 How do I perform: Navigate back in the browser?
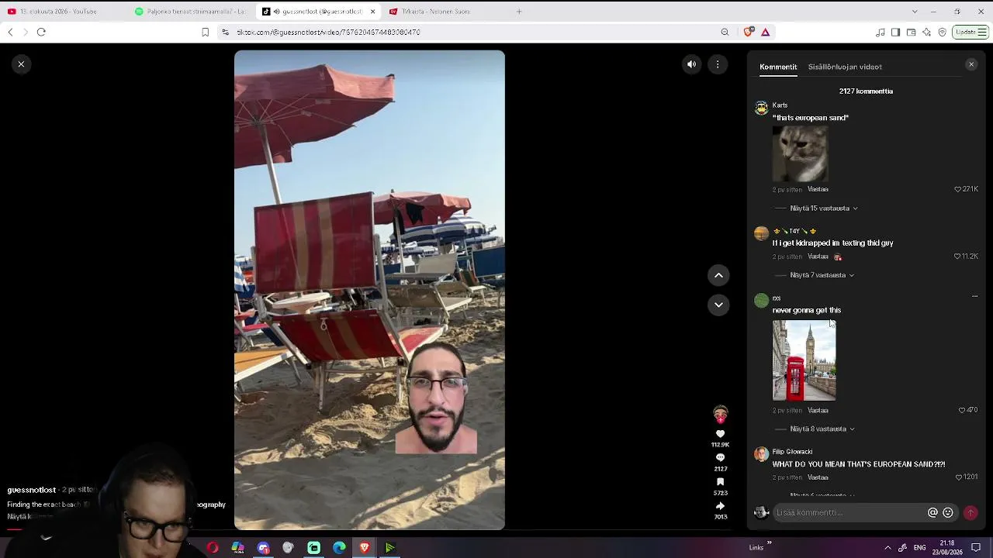pyautogui.click(x=10, y=32)
